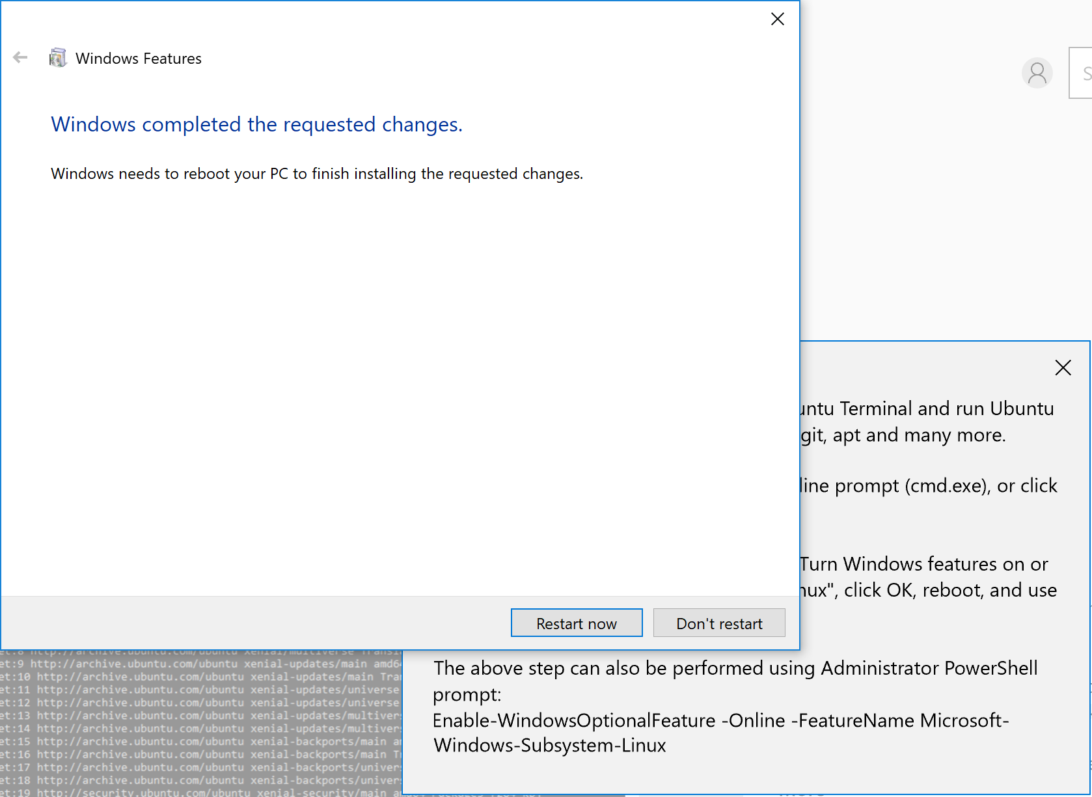Click the 'Windows Features' title text

point(139,59)
